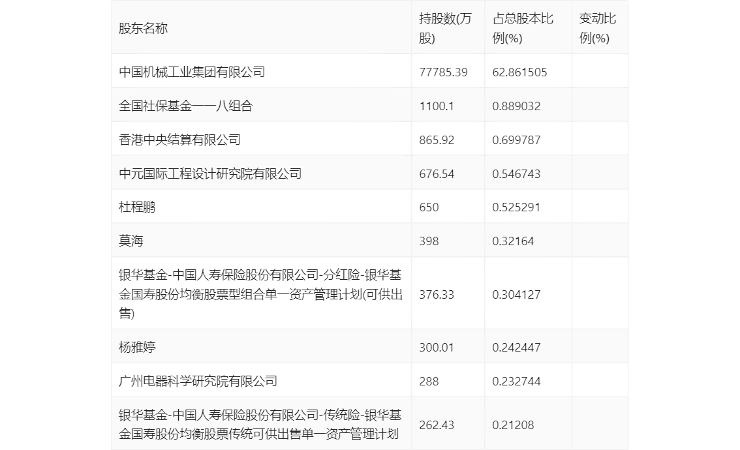Select the percentage 0.21208
Image resolution: width=740 pixels, height=450 pixels.
(x=513, y=425)
